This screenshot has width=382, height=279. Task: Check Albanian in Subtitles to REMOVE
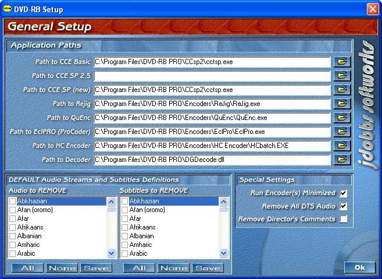click(125, 236)
